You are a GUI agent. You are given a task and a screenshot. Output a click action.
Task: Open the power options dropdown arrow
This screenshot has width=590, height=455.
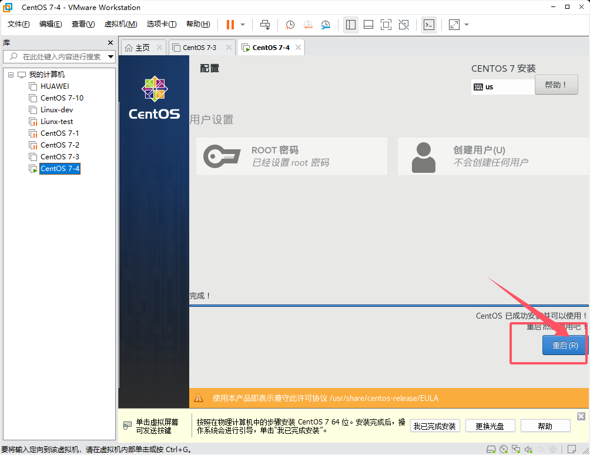tap(243, 25)
